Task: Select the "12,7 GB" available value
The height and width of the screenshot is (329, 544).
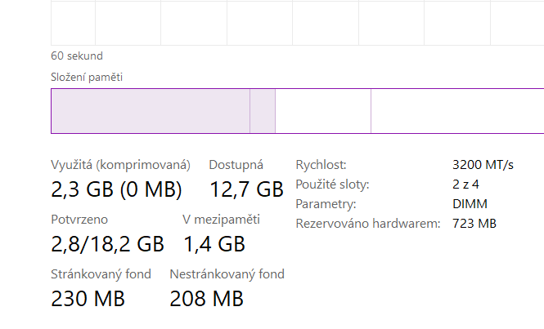Action: (246, 190)
